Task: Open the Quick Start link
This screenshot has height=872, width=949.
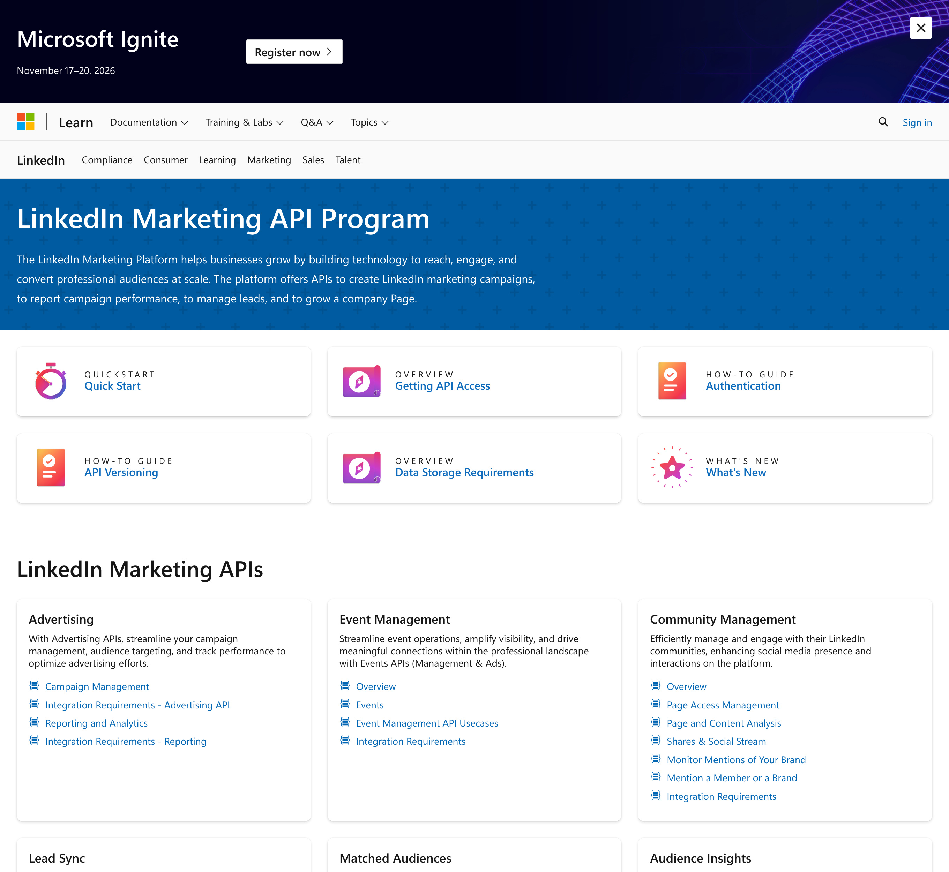Action: pyautogui.click(x=112, y=386)
